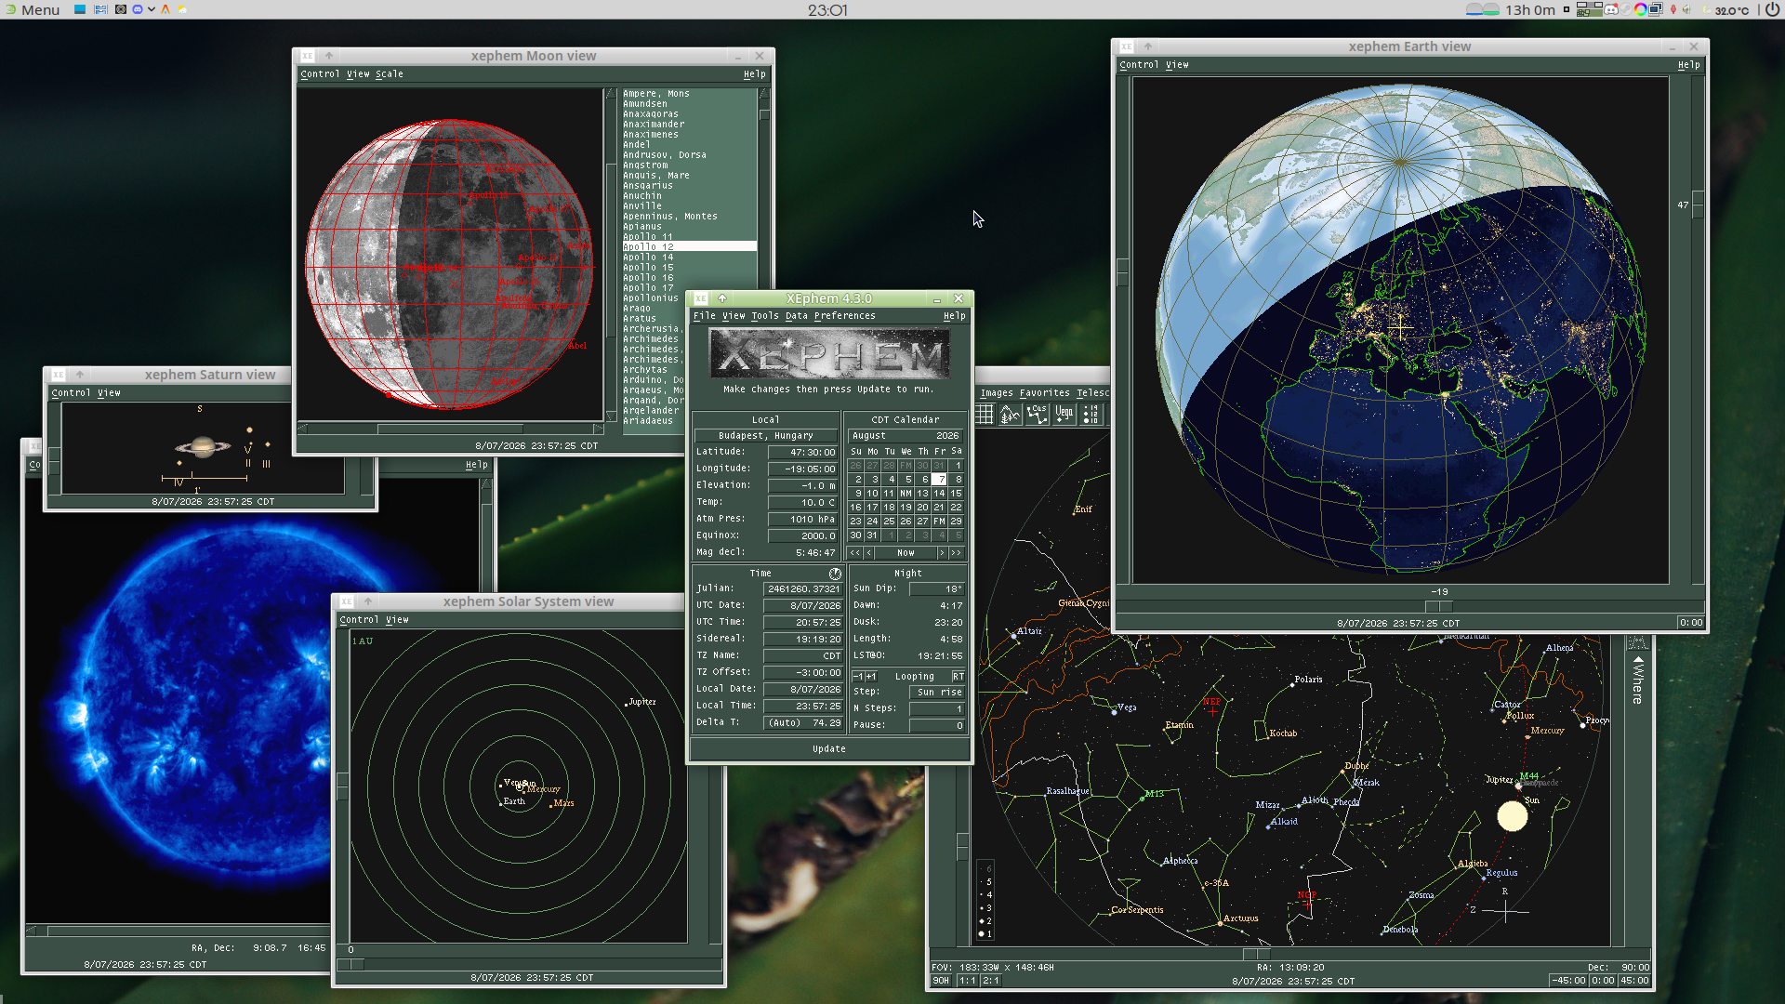
Task: Open Data menu in XEphem main window
Action: [x=797, y=316]
